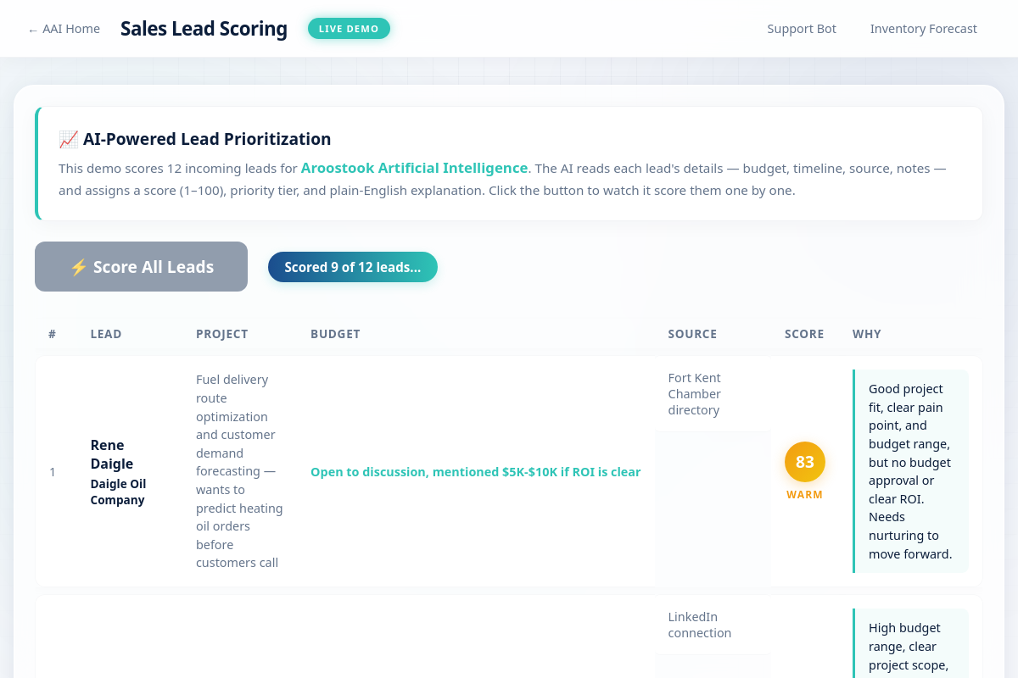Click the fuel delivery route optimization project text

pos(239,471)
